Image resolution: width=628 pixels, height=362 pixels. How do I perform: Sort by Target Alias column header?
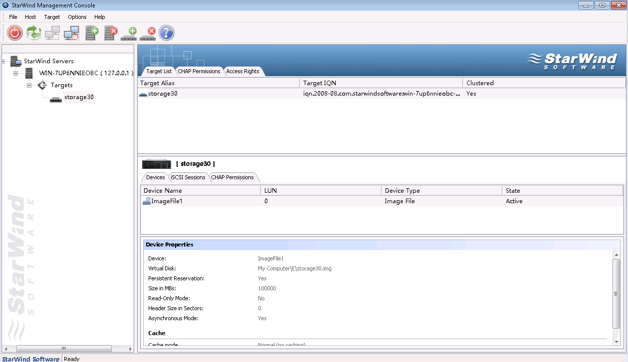point(218,83)
